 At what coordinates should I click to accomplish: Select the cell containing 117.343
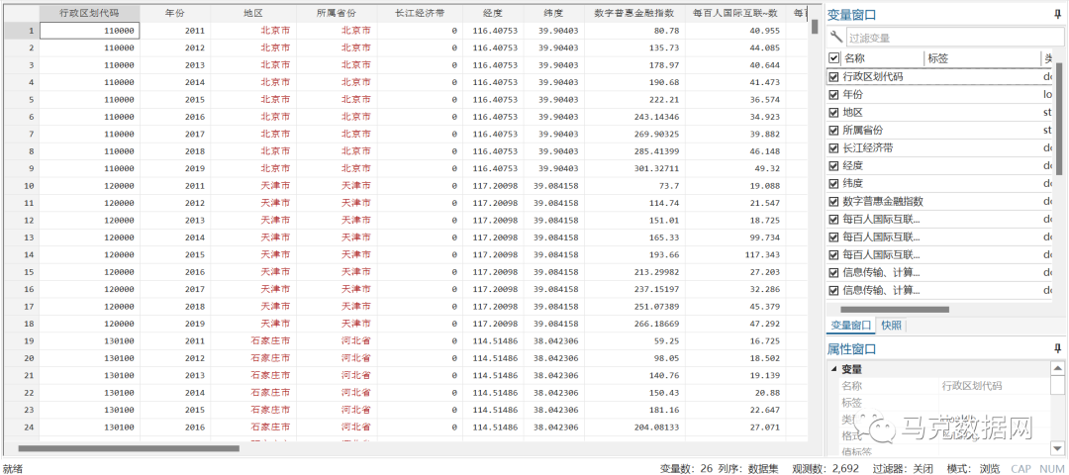pyautogui.click(x=734, y=255)
